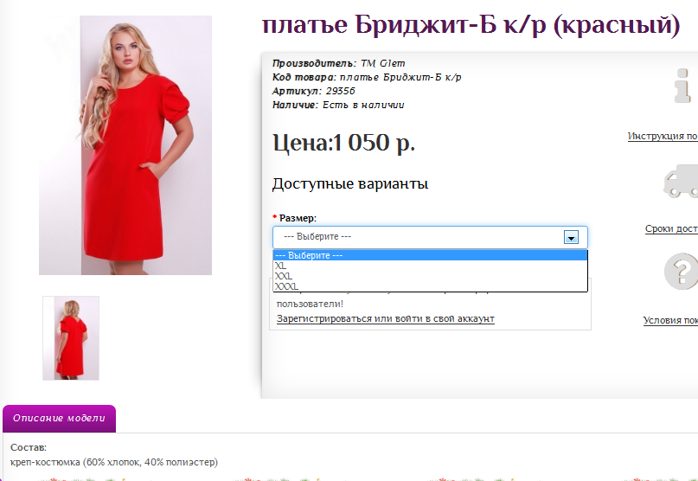
Task: Click the price Цена:1 050 р.
Action: 343,144
